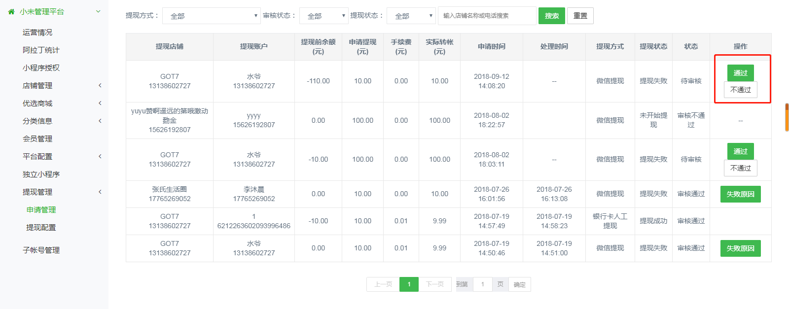Open the 审核状态 dropdown
Viewport: 789px width, 309px height.
(323, 16)
